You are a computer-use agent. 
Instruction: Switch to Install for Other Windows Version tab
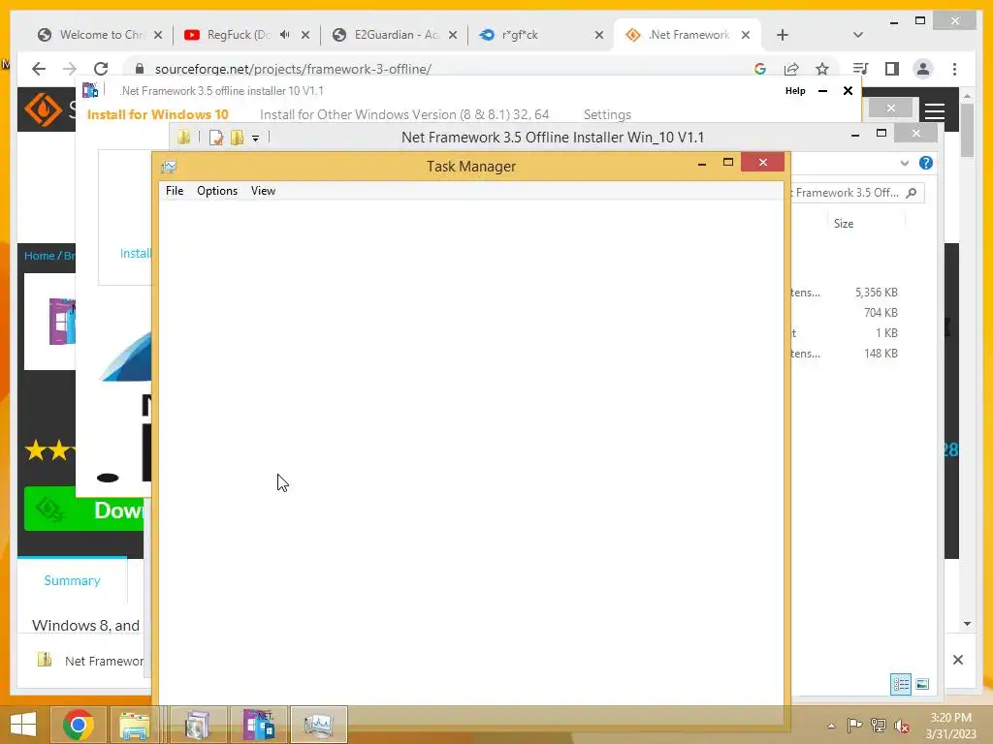(x=404, y=114)
